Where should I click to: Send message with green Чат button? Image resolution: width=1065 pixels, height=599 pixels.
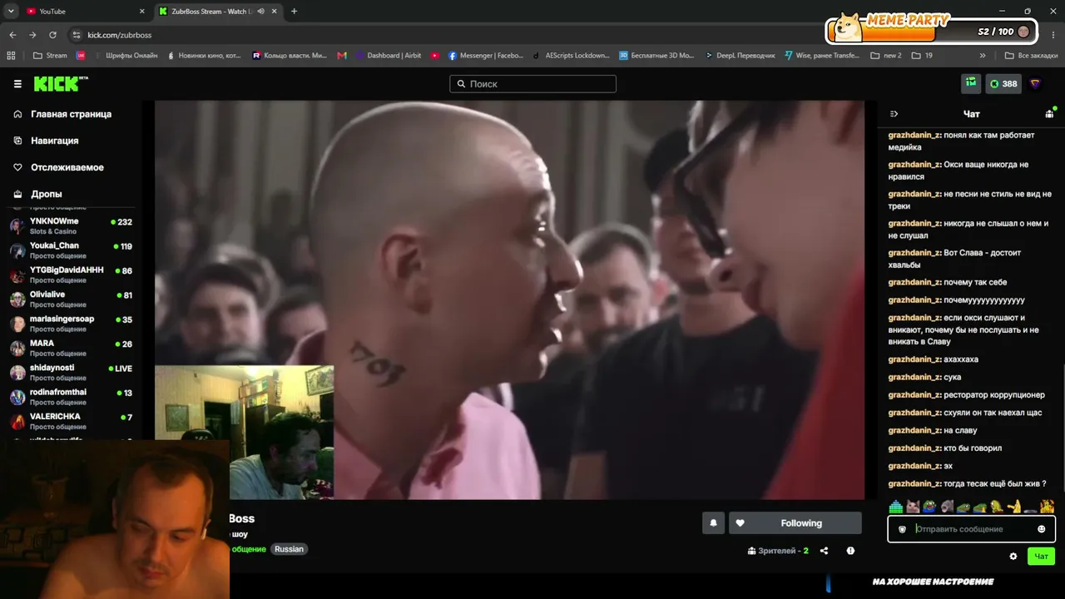[1041, 557]
